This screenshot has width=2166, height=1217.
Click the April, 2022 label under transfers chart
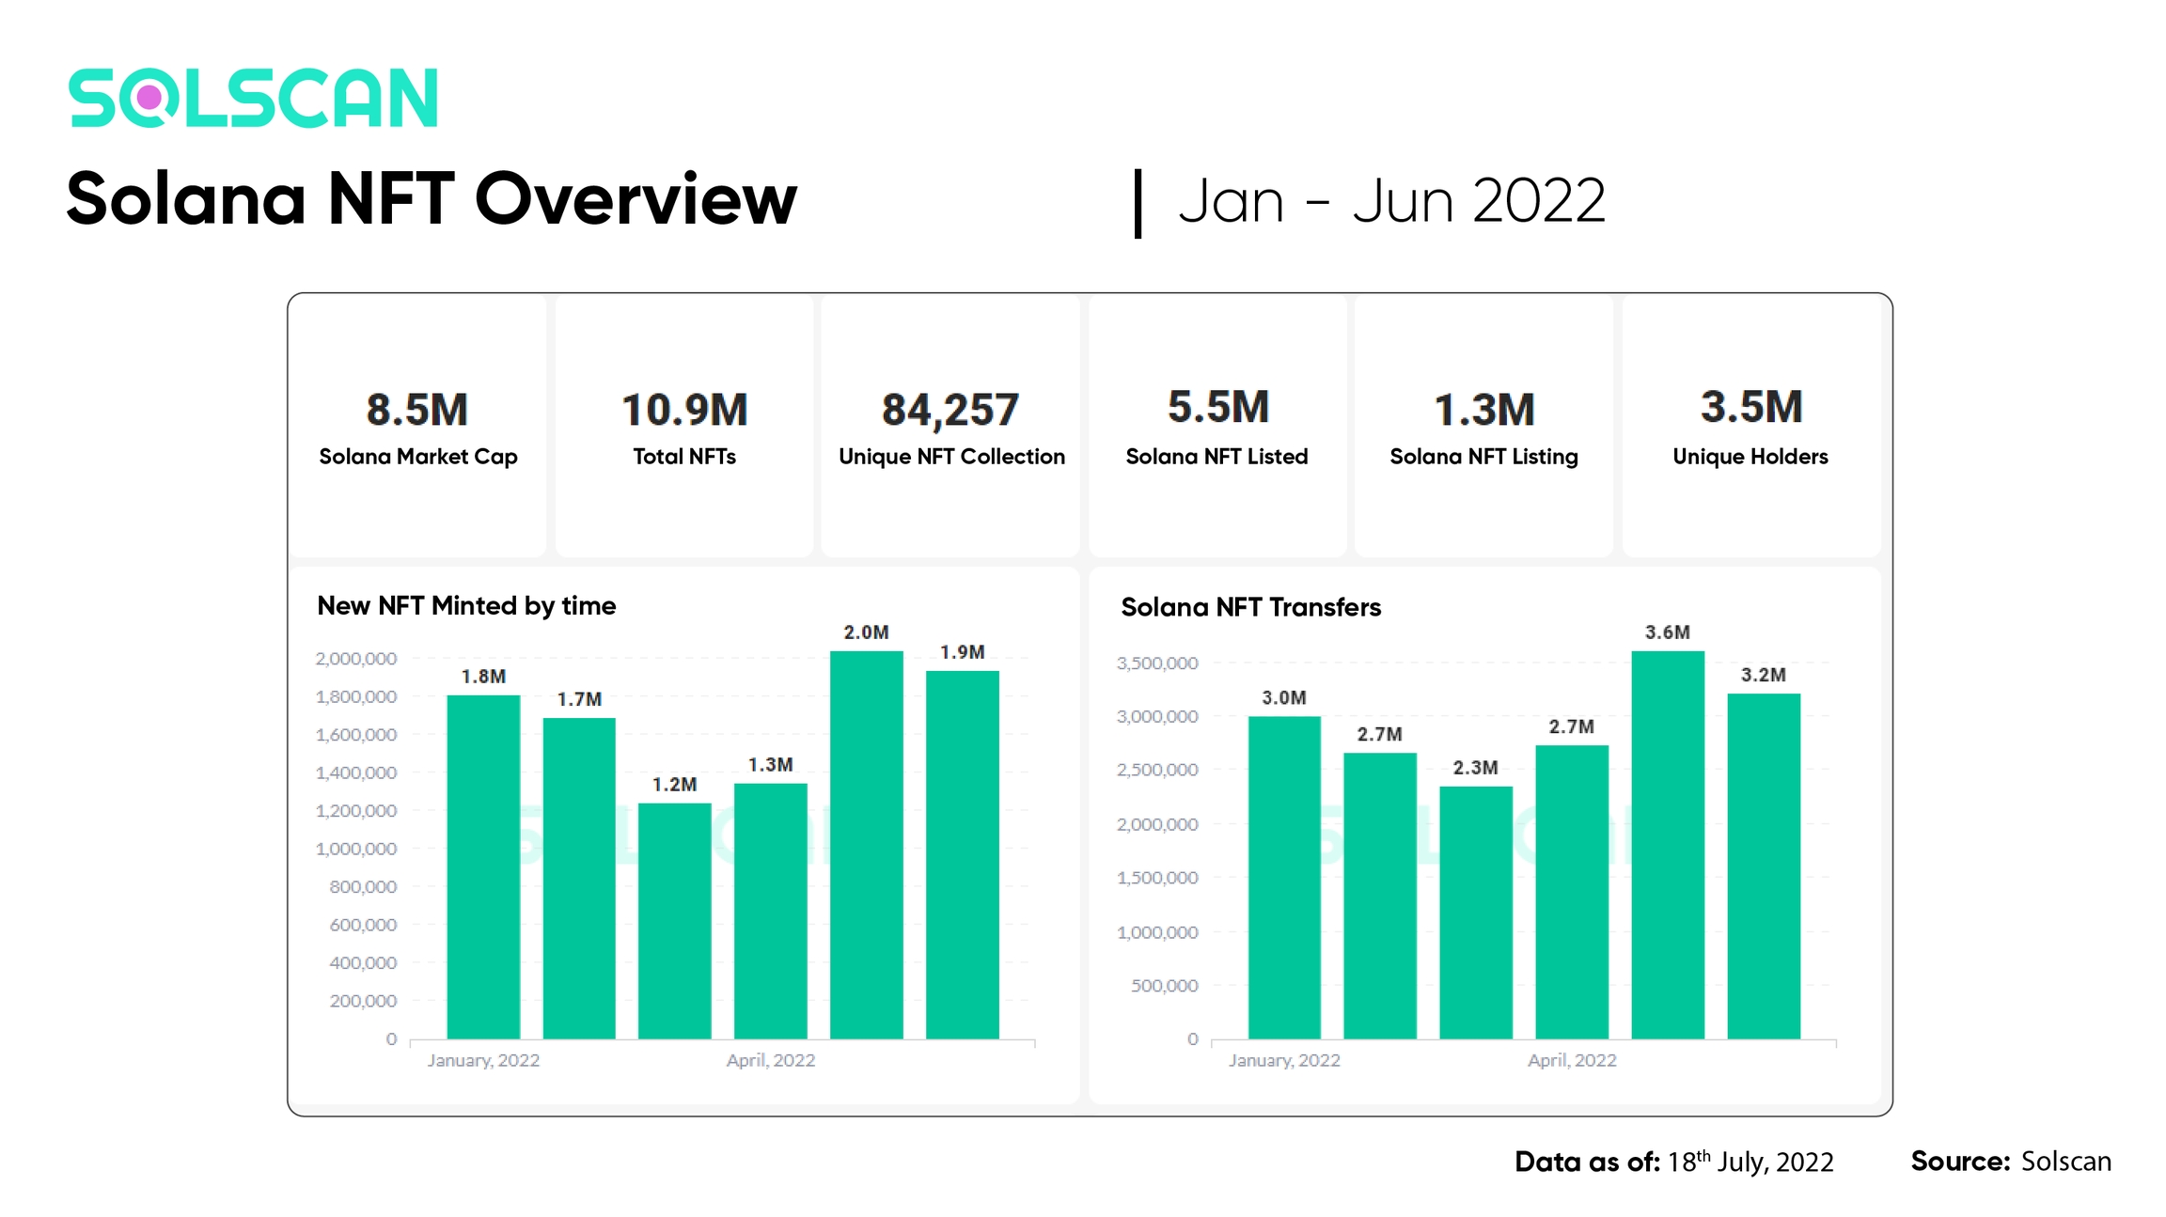click(1571, 1061)
